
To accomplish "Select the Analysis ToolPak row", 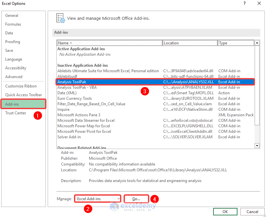I will (x=156, y=82).
